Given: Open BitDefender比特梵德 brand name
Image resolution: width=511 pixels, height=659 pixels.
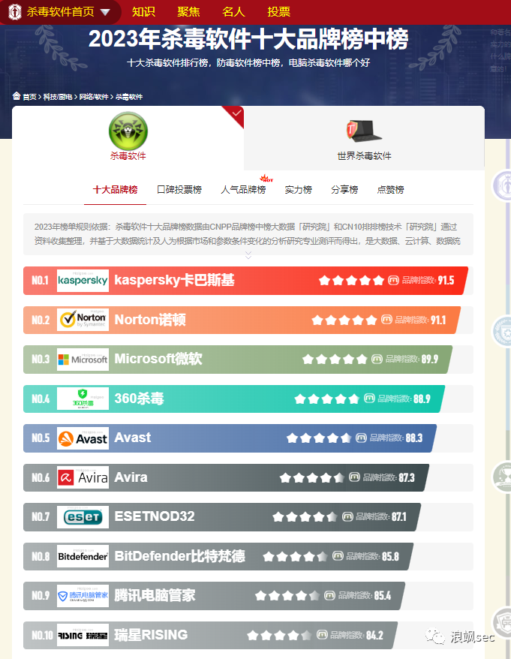Looking at the screenshot, I should coord(179,555).
